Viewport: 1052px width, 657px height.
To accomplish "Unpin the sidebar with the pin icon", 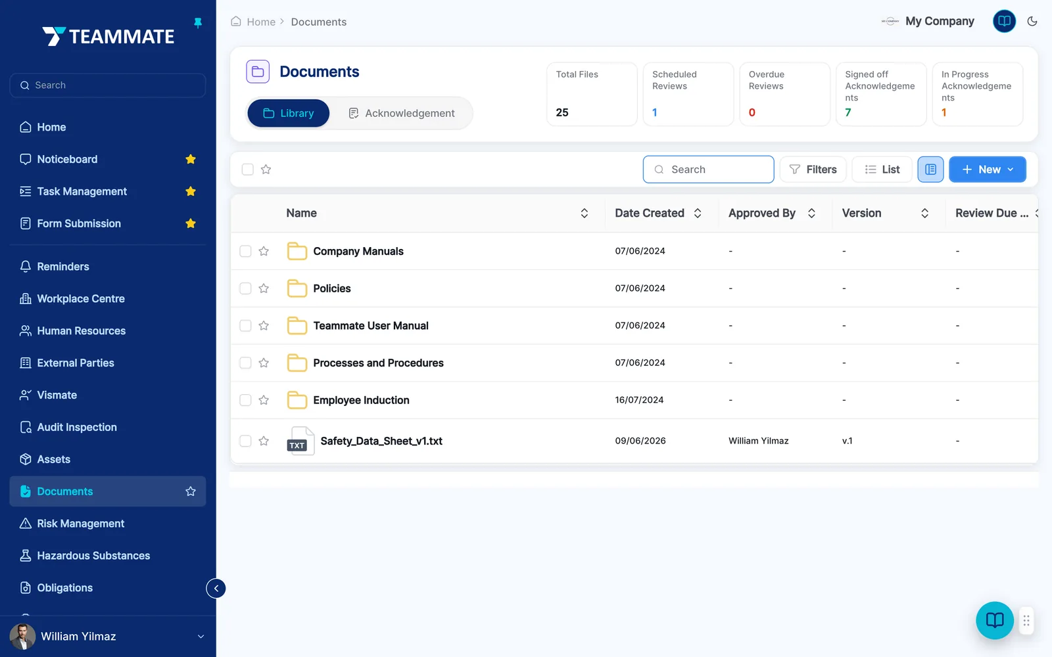I will point(197,23).
